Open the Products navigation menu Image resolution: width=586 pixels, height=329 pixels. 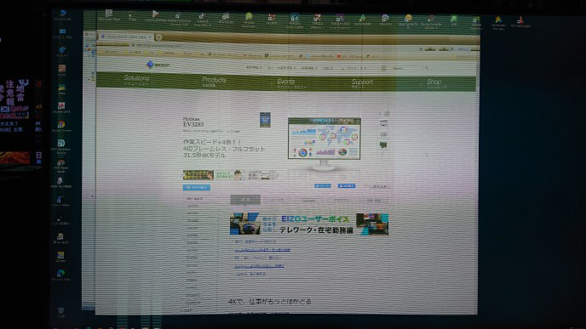tap(214, 82)
